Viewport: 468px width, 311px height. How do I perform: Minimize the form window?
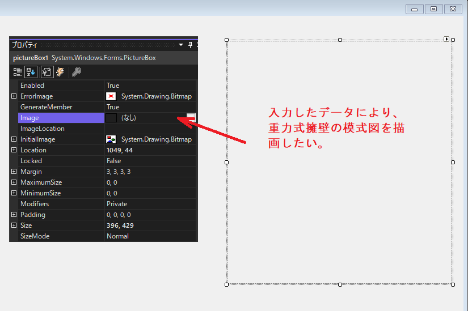click(x=415, y=9)
